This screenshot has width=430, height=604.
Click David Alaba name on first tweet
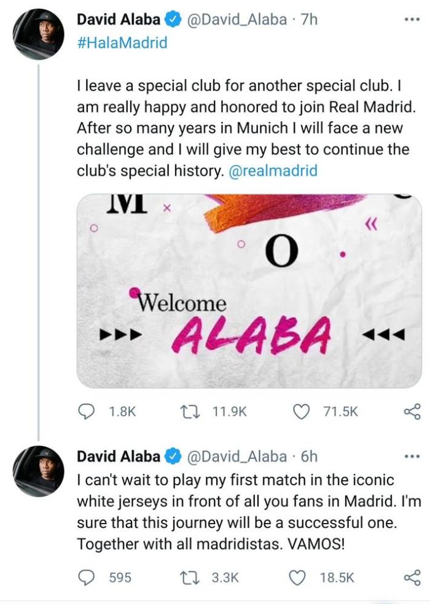coord(119,20)
